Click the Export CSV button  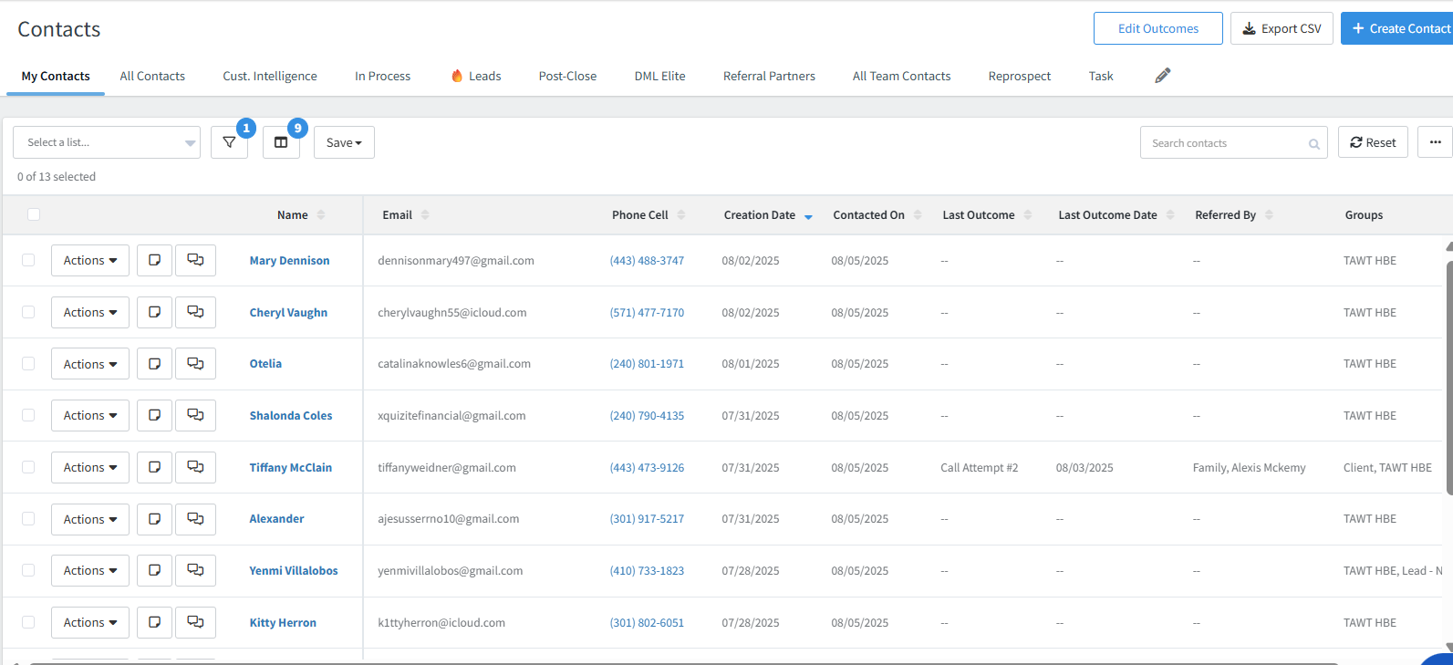click(1282, 28)
